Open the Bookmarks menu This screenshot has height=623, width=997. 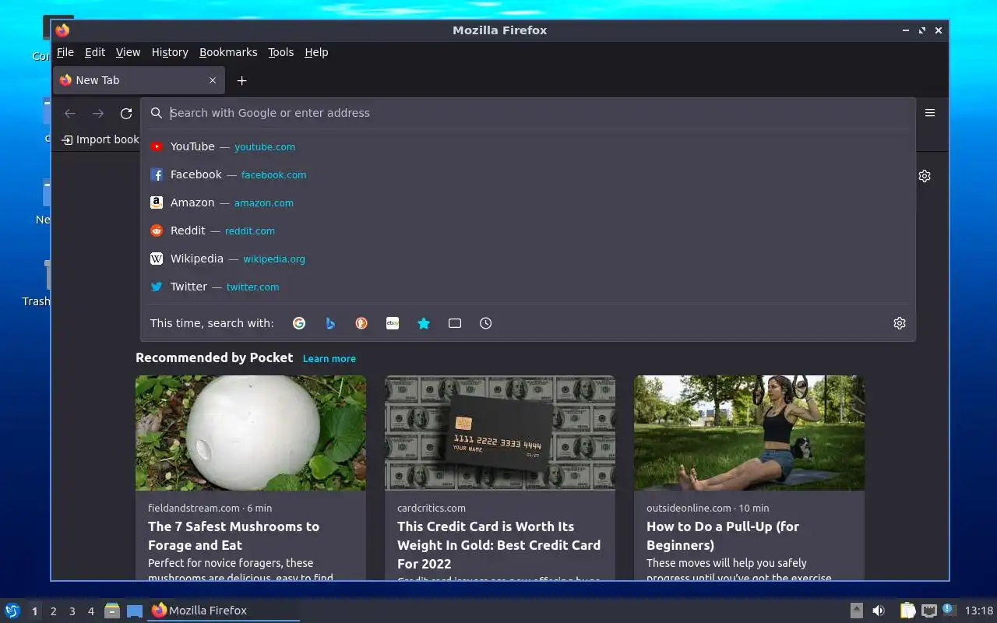click(x=228, y=52)
